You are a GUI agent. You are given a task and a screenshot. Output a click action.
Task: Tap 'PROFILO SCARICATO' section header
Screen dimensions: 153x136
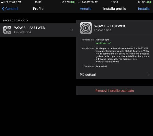15,20
